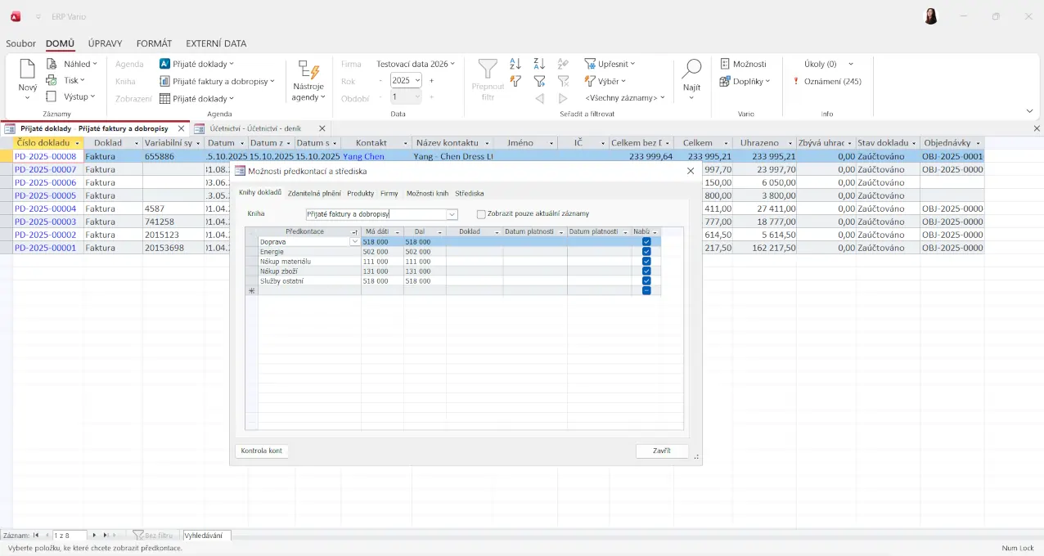
Task: Enable Zobrazit pouze aktuální záznamy checkbox
Action: point(481,214)
